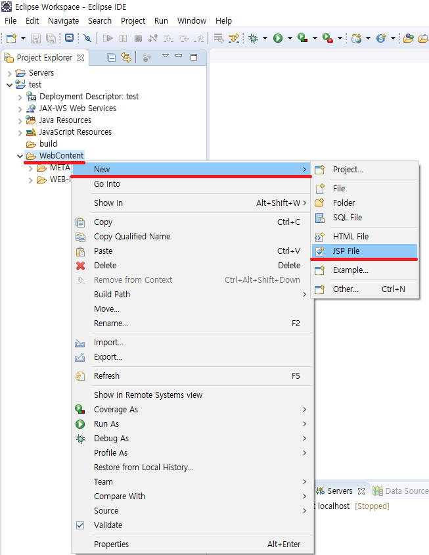Click the Step Return icon
429x555 pixels.
pyautogui.click(x=199, y=38)
